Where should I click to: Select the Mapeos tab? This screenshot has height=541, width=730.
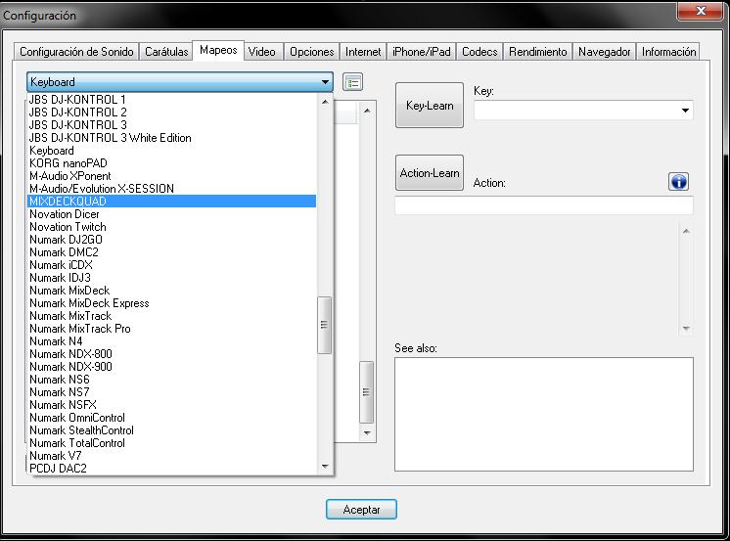pos(218,50)
